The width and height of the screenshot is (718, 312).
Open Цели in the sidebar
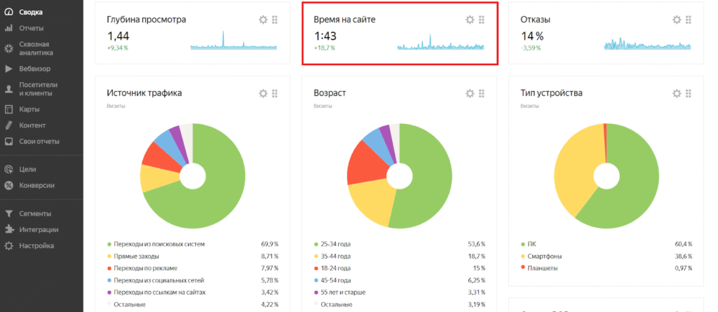[27, 169]
